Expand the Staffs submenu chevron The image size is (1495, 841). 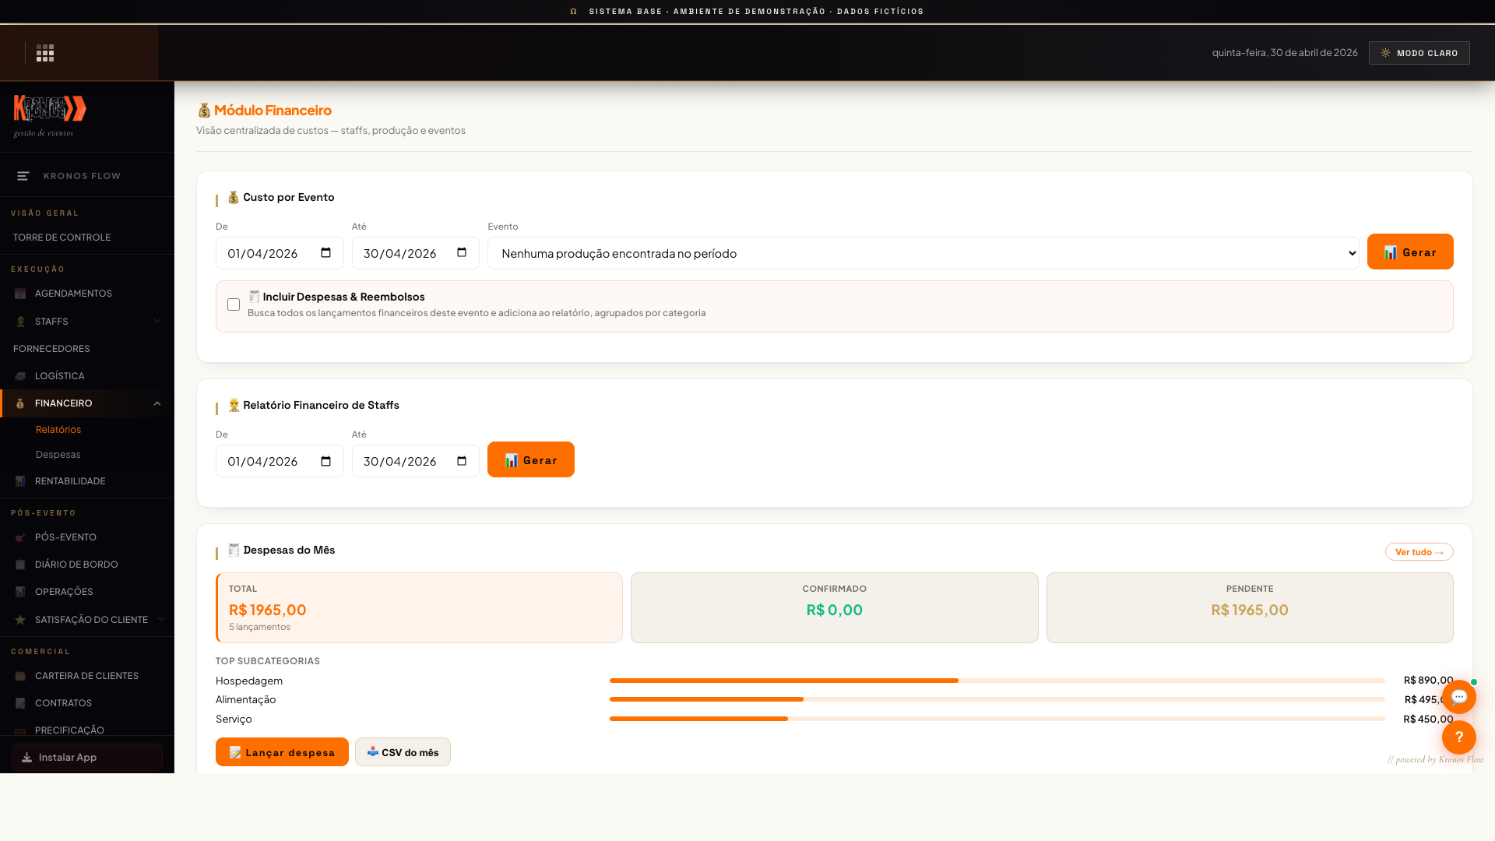click(157, 322)
